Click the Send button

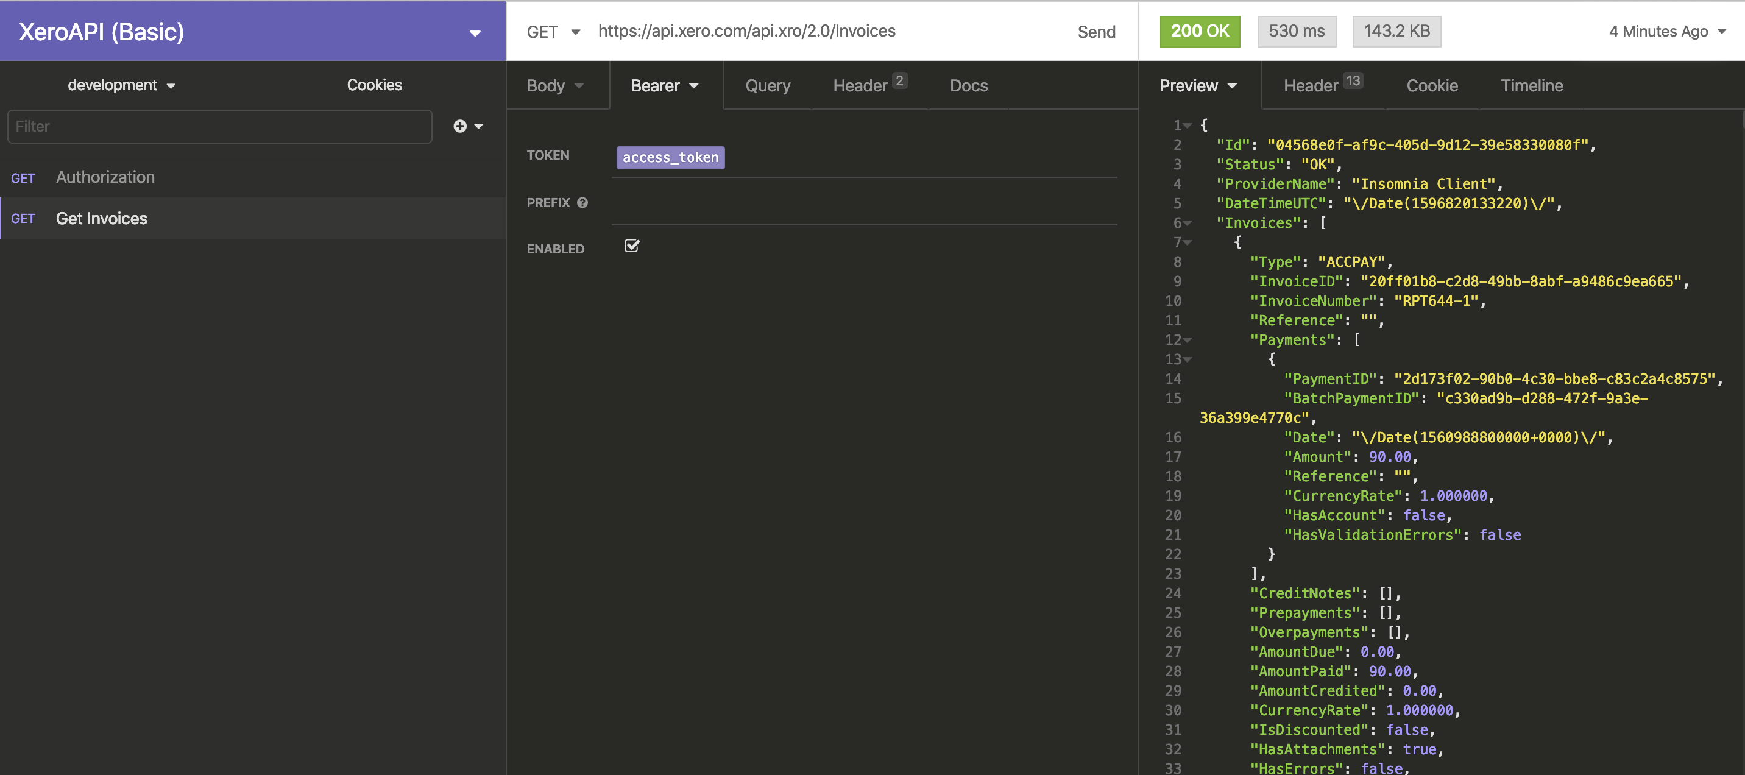(x=1095, y=32)
